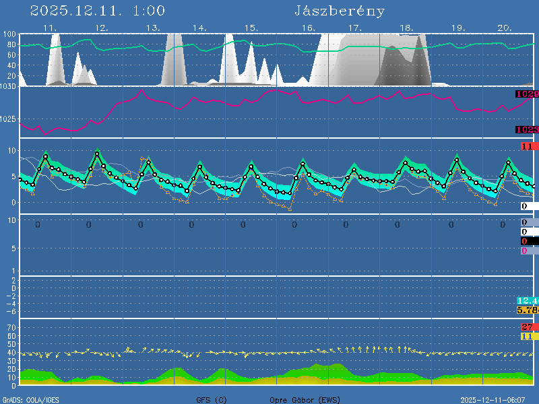The image size is (539, 404).
Task: Click the red maximum temperature badge showing 11
Action: [528, 146]
